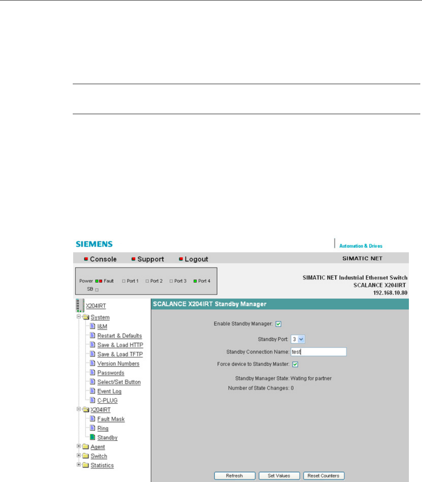Focus the Standby Connection Name field
The image size is (422, 482).
pos(319,352)
